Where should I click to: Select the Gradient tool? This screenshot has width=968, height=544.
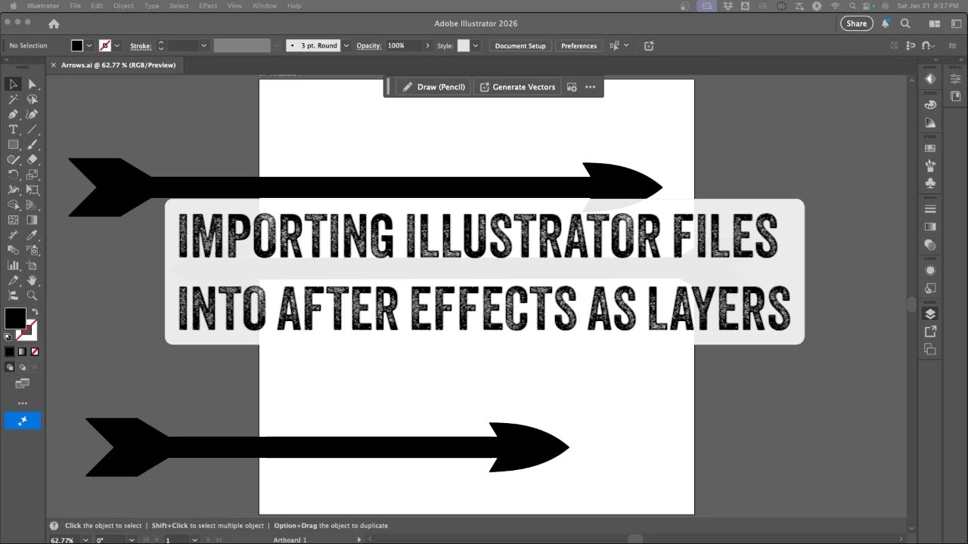click(x=33, y=220)
